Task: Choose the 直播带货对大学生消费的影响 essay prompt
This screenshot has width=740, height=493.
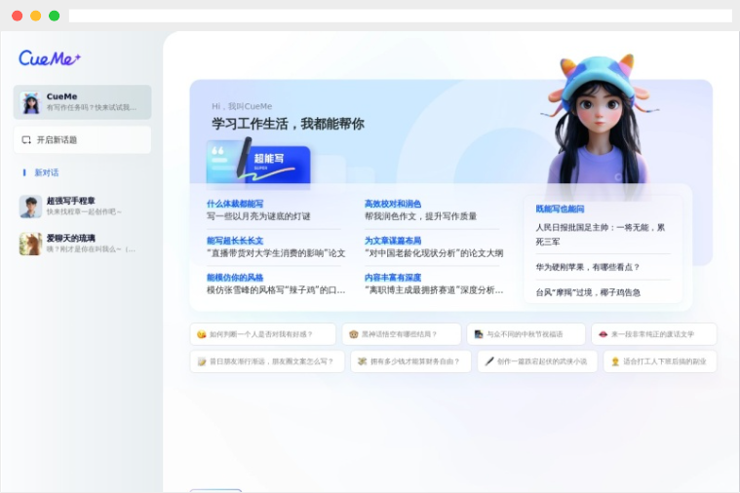Action: pyautogui.click(x=276, y=253)
